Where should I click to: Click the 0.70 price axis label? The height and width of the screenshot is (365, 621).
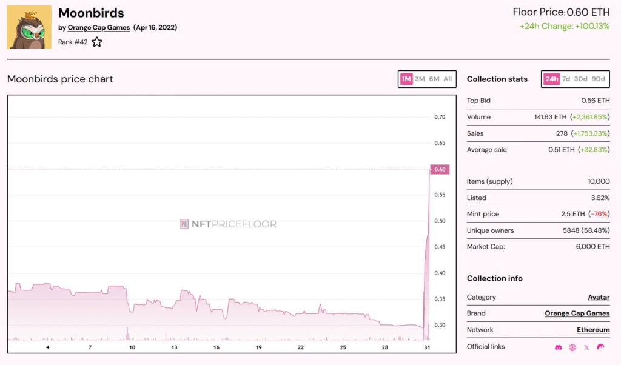pyautogui.click(x=440, y=117)
